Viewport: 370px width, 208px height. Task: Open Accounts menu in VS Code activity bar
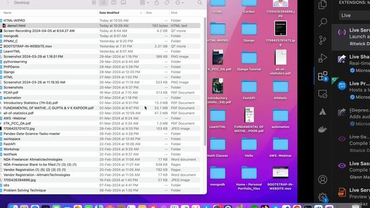click(x=323, y=180)
